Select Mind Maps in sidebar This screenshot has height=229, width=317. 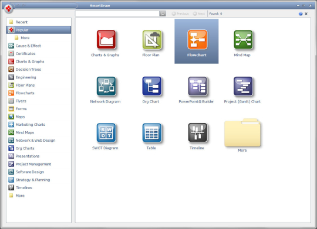[39, 132]
